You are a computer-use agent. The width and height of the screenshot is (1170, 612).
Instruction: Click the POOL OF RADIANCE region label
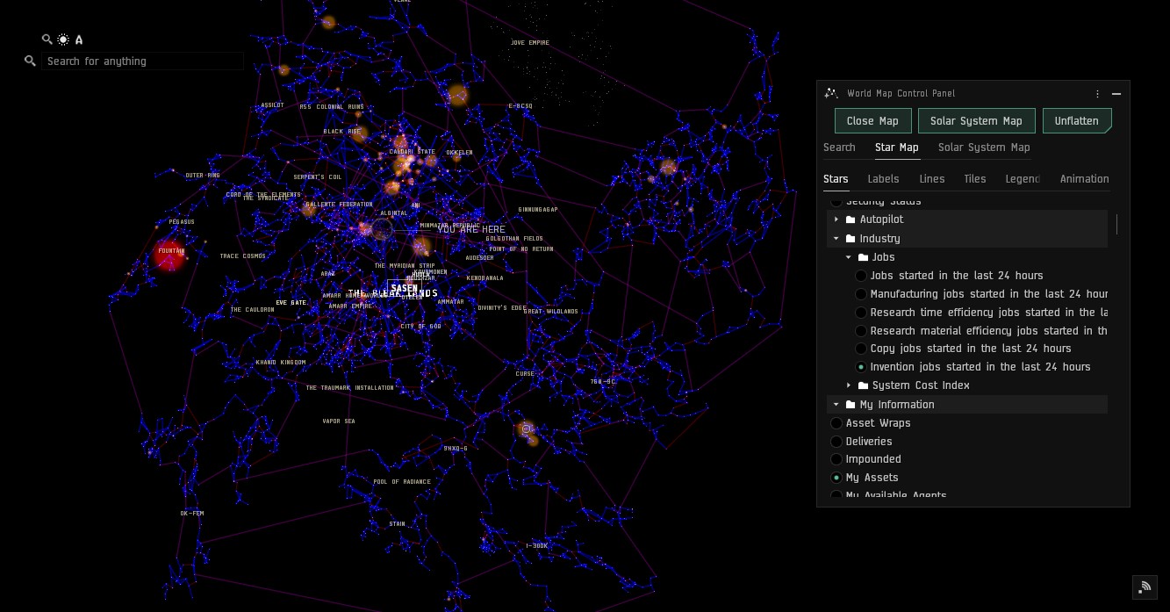(x=402, y=481)
